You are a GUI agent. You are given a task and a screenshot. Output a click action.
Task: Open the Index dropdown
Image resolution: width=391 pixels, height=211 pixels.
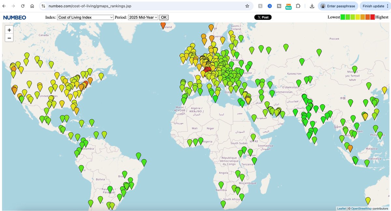click(85, 17)
